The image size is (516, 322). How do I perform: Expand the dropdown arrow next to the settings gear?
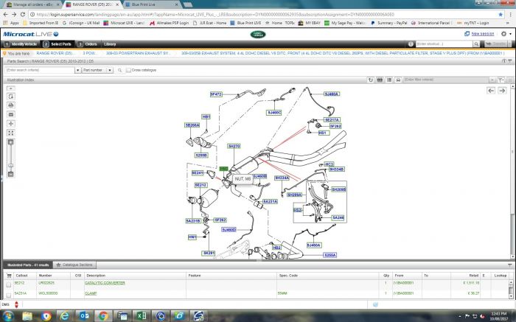coord(510,34)
